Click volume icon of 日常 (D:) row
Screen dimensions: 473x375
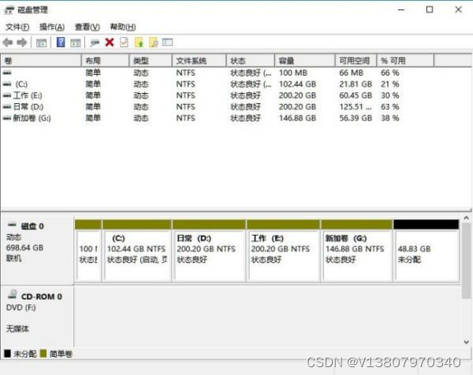pos(7,107)
